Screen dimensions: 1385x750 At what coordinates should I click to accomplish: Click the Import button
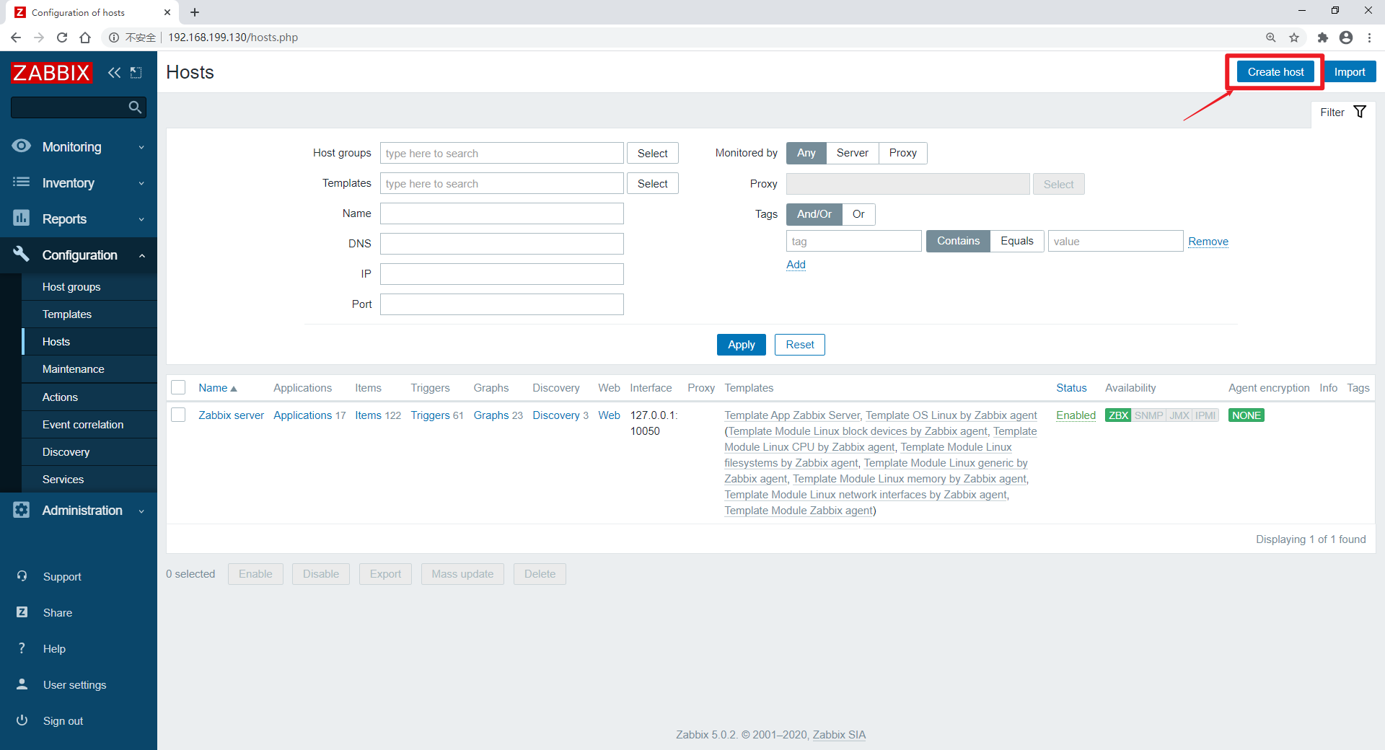point(1350,72)
